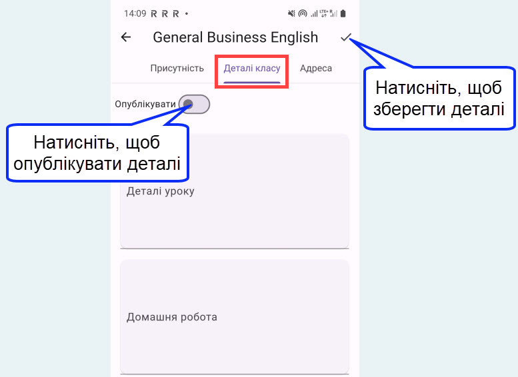The width and height of the screenshot is (518, 377).
Task: Open the Адреса tab
Action: [x=316, y=69]
